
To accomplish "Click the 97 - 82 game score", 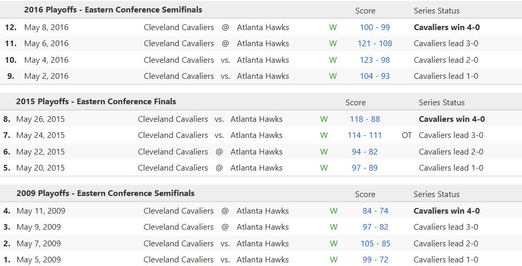I will [375, 227].
